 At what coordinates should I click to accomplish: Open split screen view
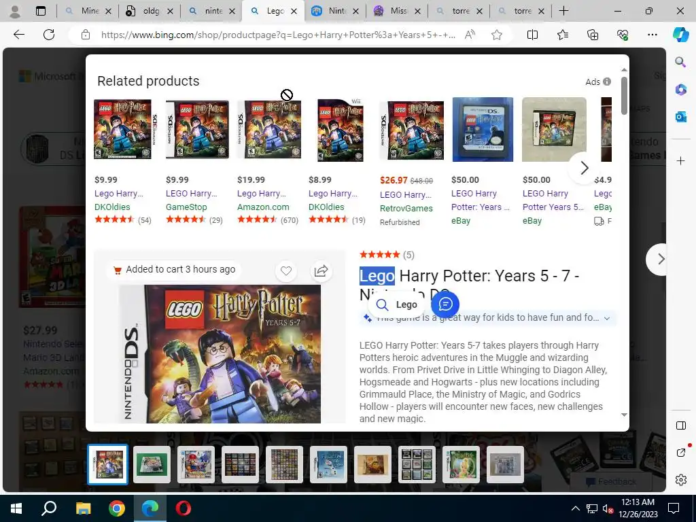532,35
